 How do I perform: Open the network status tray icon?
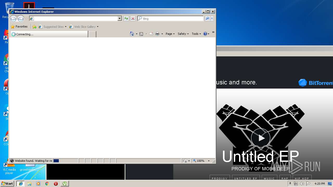pyautogui.click(x=296, y=184)
